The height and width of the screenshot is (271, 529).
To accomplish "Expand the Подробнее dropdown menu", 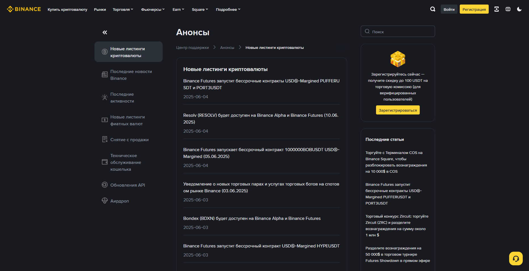I will [x=228, y=9].
